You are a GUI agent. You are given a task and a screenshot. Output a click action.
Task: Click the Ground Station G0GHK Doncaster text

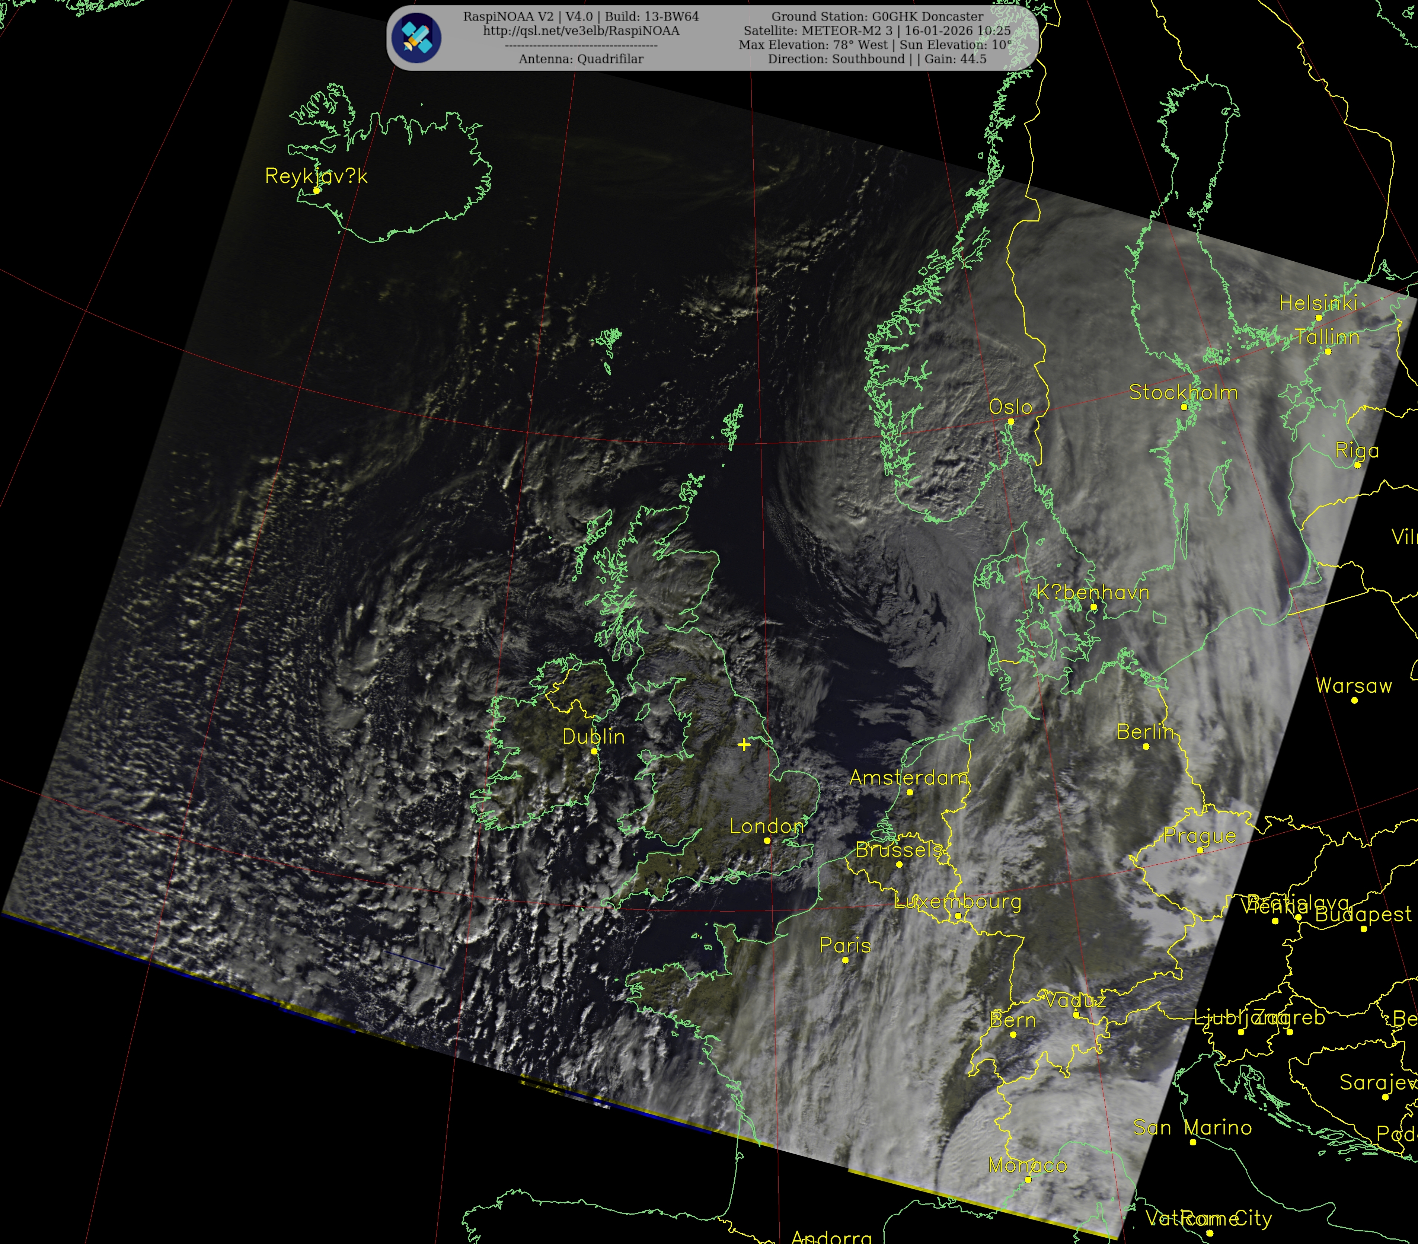[x=877, y=16]
